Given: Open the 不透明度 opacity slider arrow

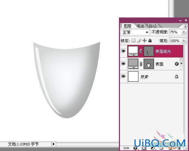Looking at the screenshot, I should (x=184, y=32).
